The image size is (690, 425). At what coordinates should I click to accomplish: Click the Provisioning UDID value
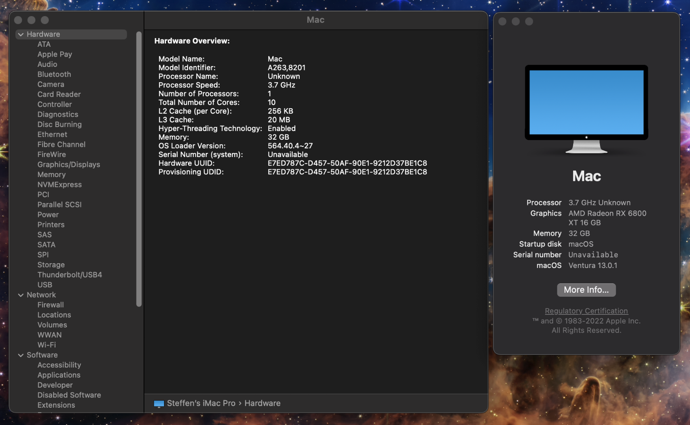[x=347, y=172]
